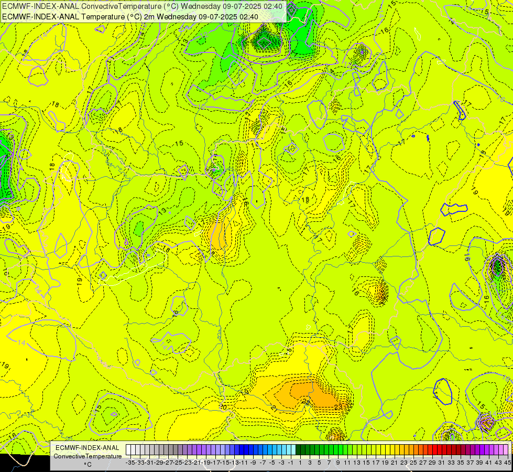
Task: Click the '°C' unit label in legend
Action: (x=88, y=465)
